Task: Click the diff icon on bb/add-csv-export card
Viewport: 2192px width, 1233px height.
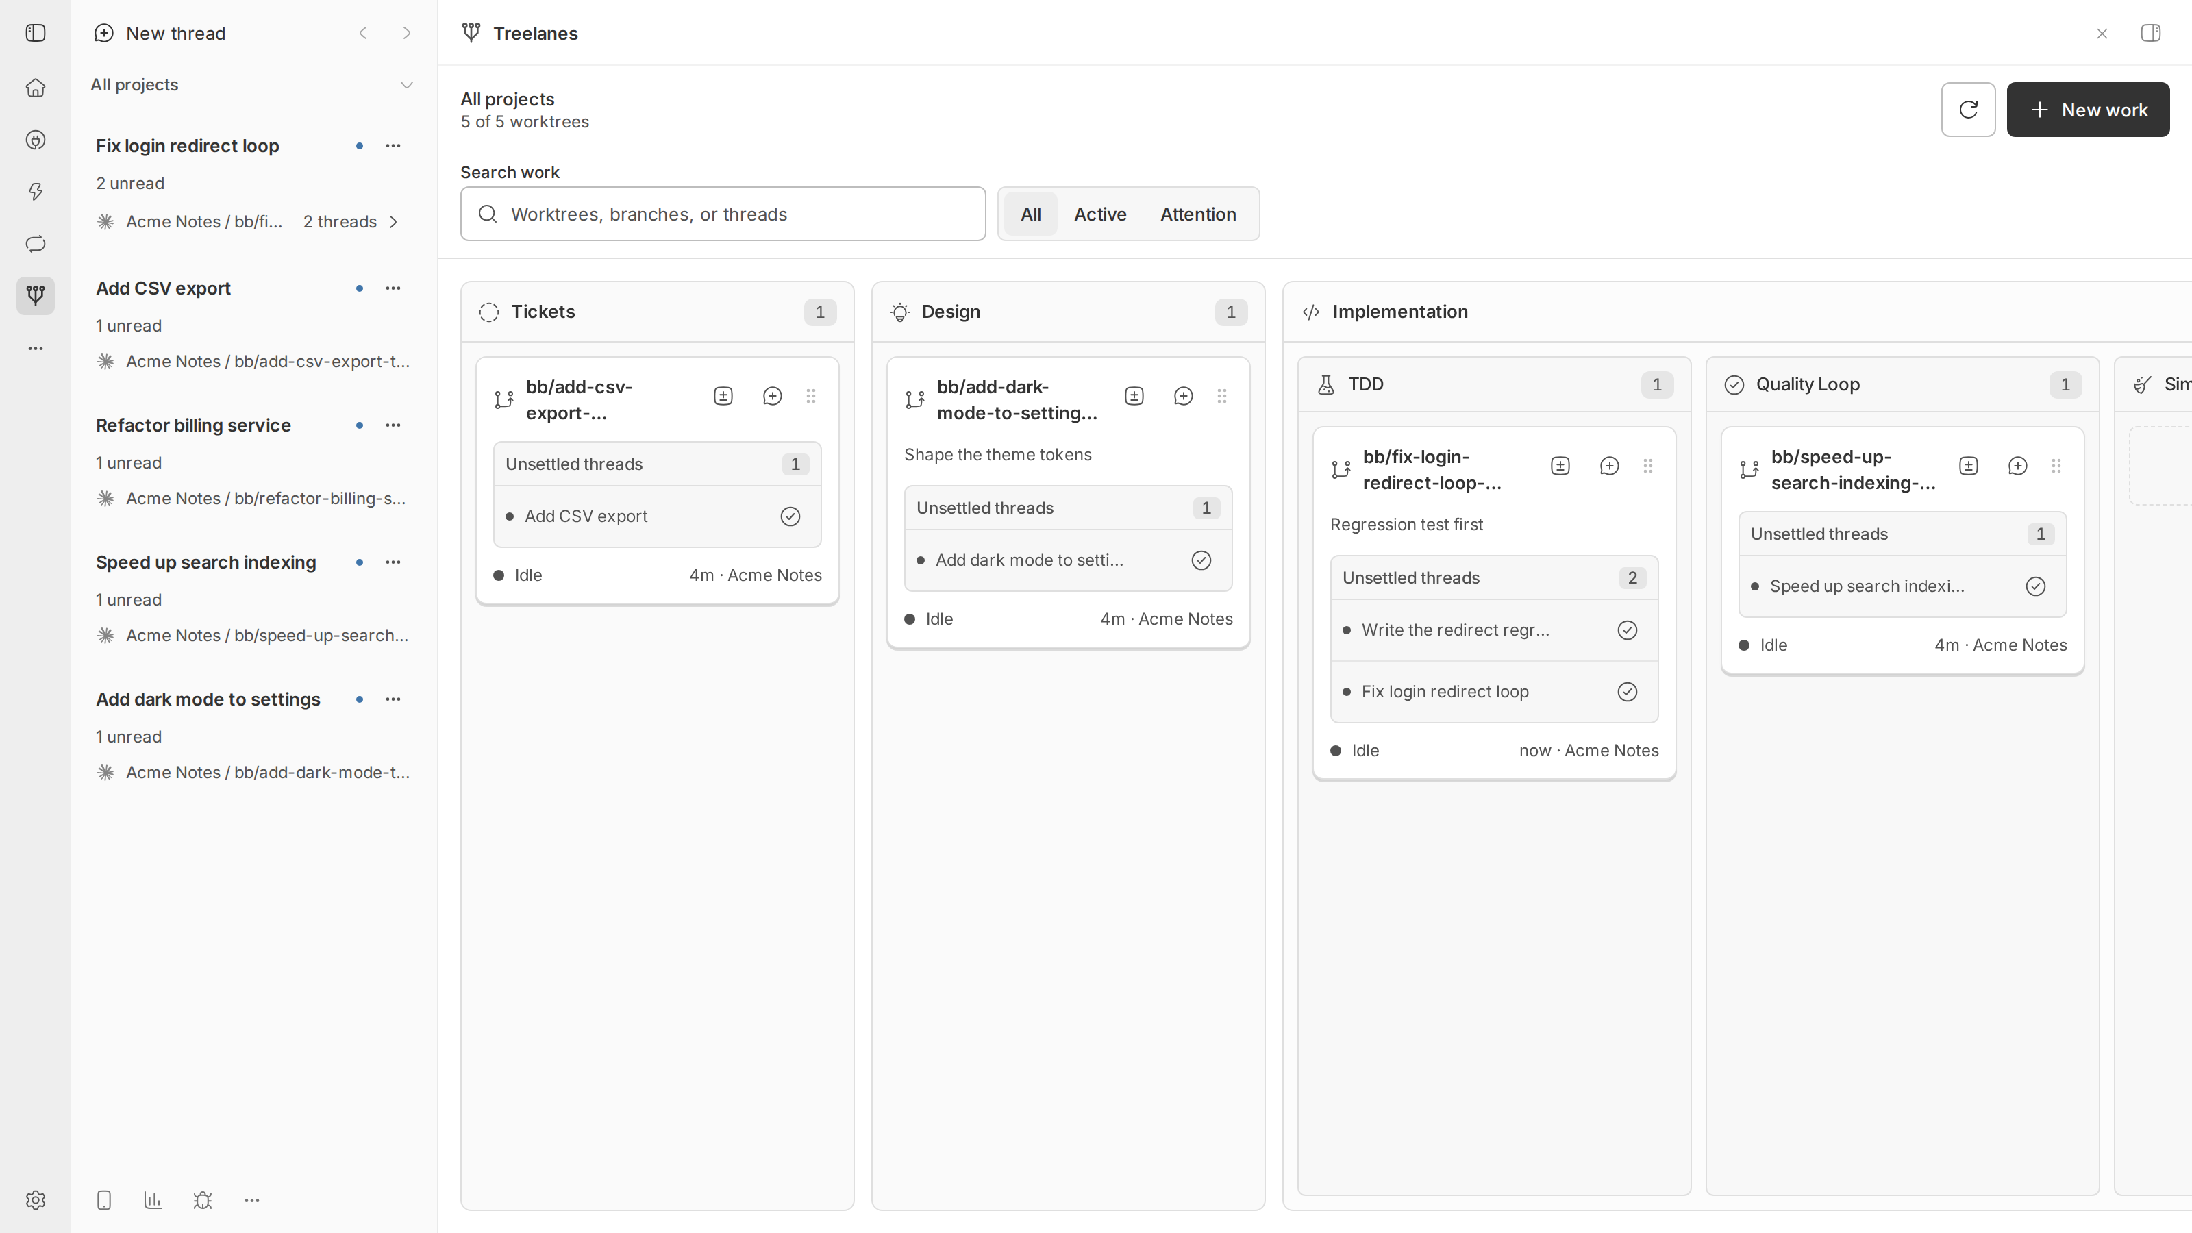Action: [723, 396]
